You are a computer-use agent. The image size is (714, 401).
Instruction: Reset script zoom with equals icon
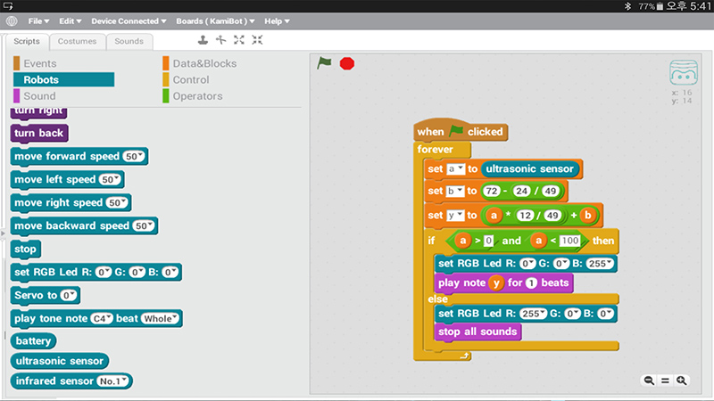click(665, 381)
